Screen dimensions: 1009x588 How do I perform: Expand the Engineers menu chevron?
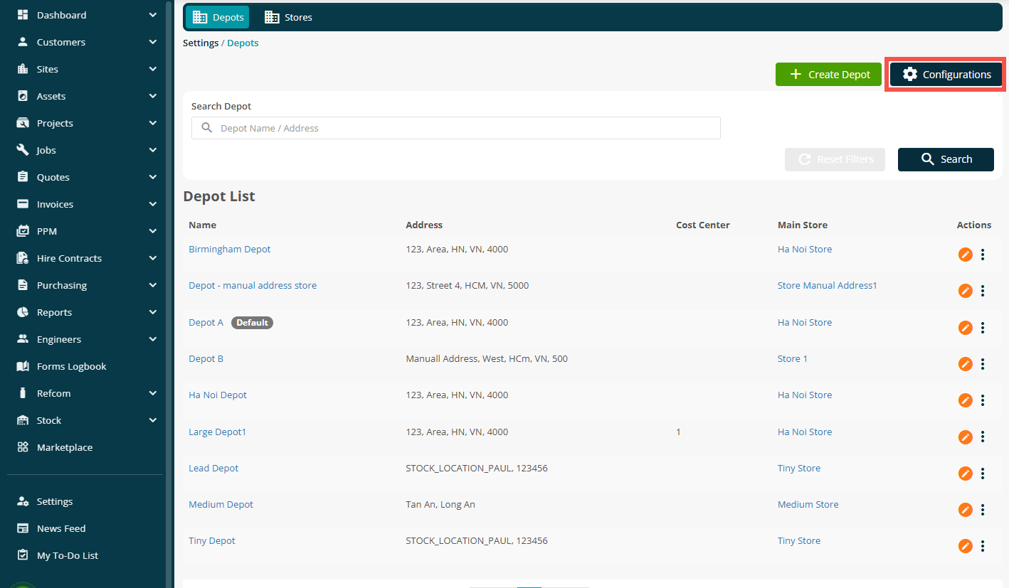click(153, 339)
